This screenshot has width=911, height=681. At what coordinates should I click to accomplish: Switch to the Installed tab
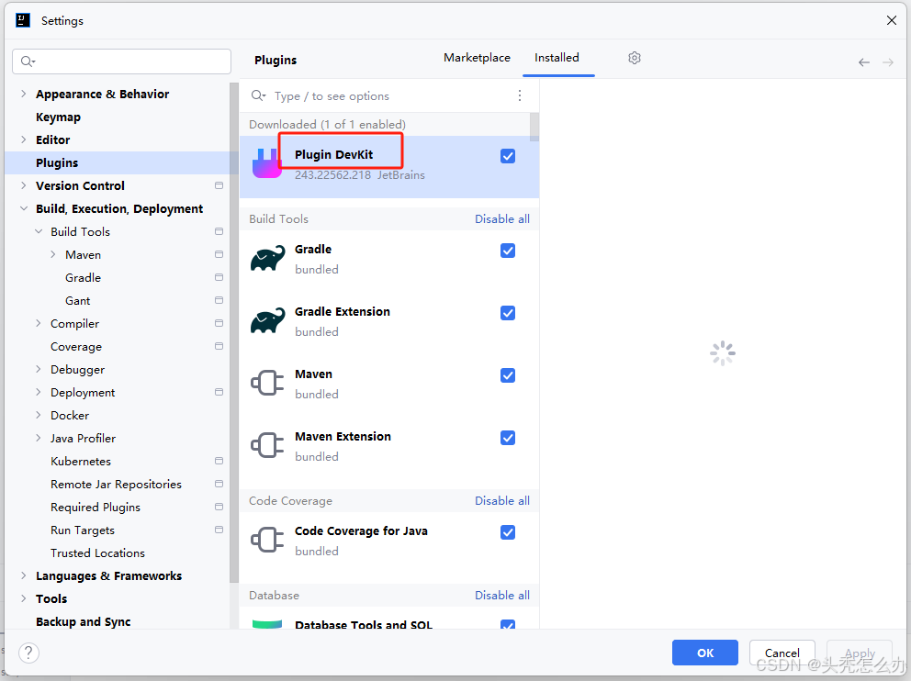click(x=557, y=58)
